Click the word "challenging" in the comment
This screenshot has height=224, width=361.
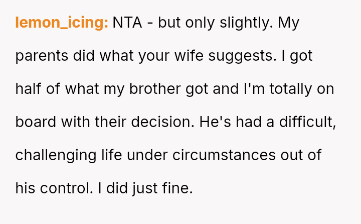pyautogui.click(x=56, y=156)
